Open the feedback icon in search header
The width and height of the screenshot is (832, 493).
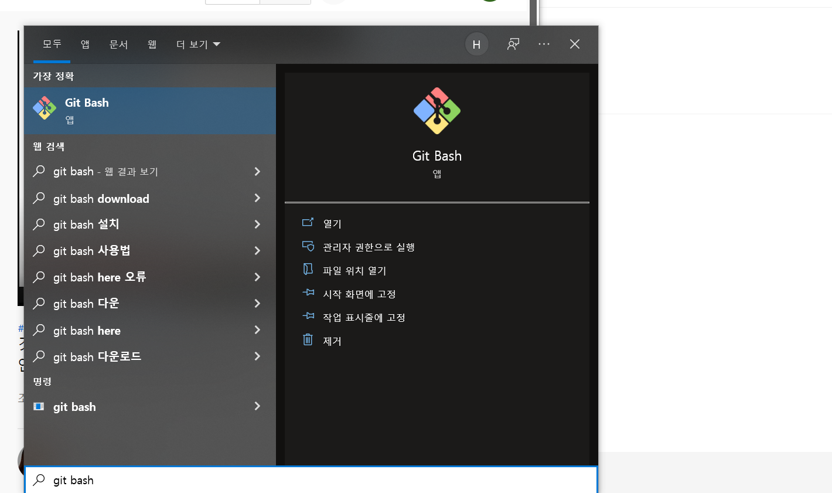coord(513,44)
